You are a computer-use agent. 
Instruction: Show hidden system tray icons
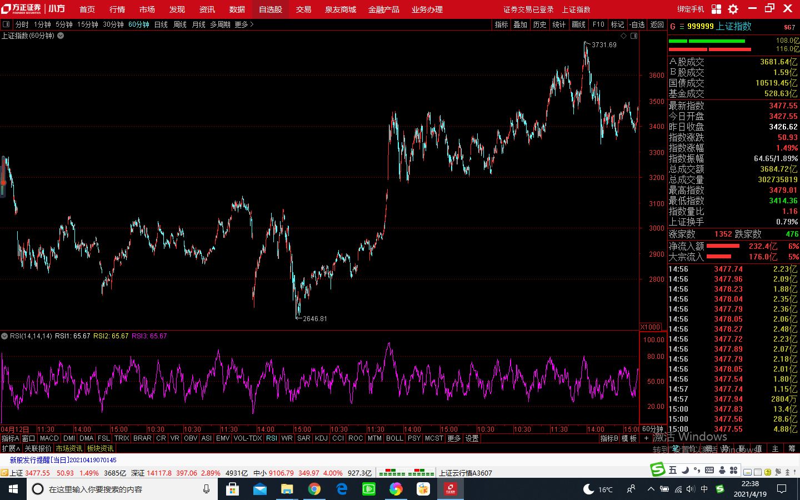coord(651,489)
